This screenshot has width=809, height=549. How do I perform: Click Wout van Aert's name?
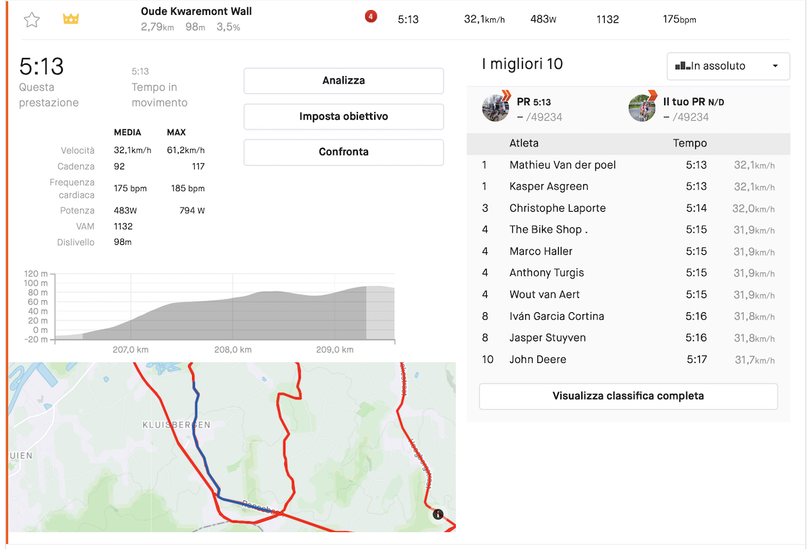544,295
